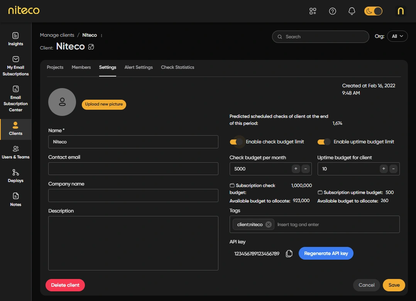Decrease Uptime budget for client with minus
The image size is (416, 301).
point(394,169)
